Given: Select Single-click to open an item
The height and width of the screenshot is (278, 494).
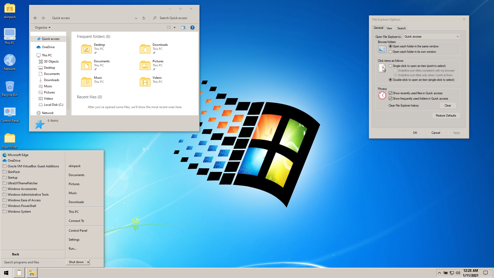Looking at the screenshot, I should tap(391, 66).
